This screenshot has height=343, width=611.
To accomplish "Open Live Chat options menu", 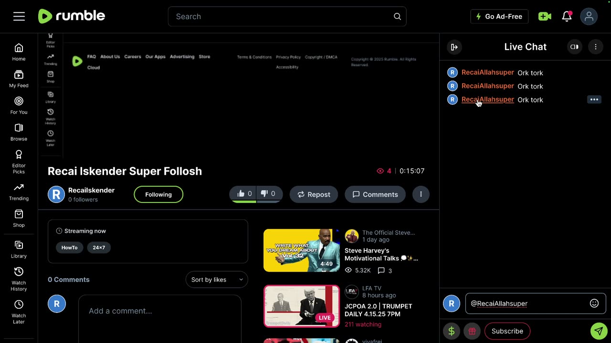I will point(596,47).
